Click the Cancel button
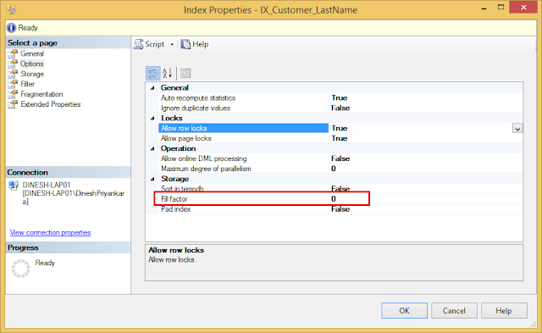 [x=454, y=310]
